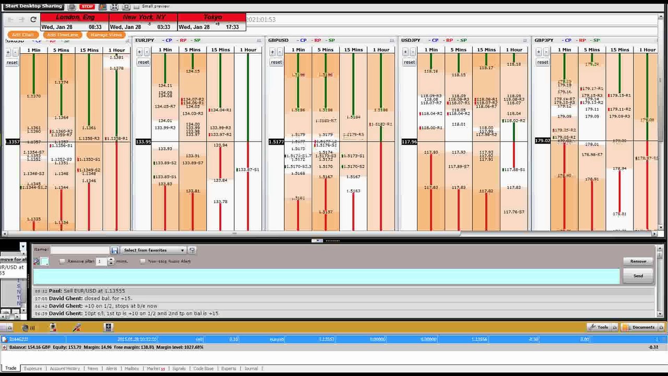Image resolution: width=668 pixels, height=376 pixels.
Task: Zoom out GBPUSD chart with minus button
Action: pos(280,52)
